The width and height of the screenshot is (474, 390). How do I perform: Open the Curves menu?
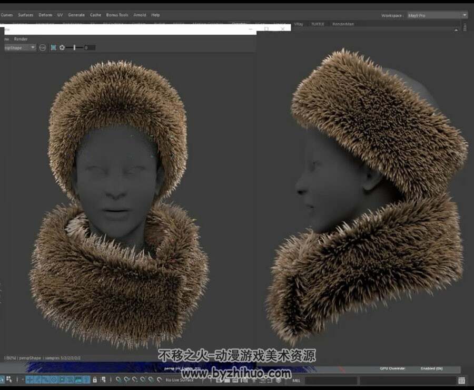pyautogui.click(x=7, y=15)
